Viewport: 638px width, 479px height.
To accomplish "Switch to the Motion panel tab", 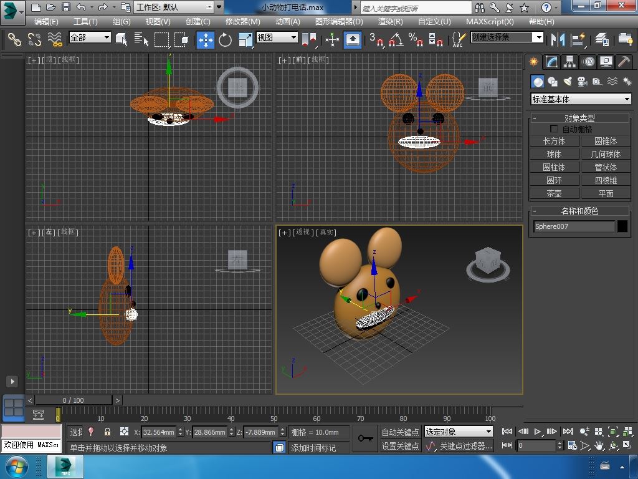I will pos(588,62).
